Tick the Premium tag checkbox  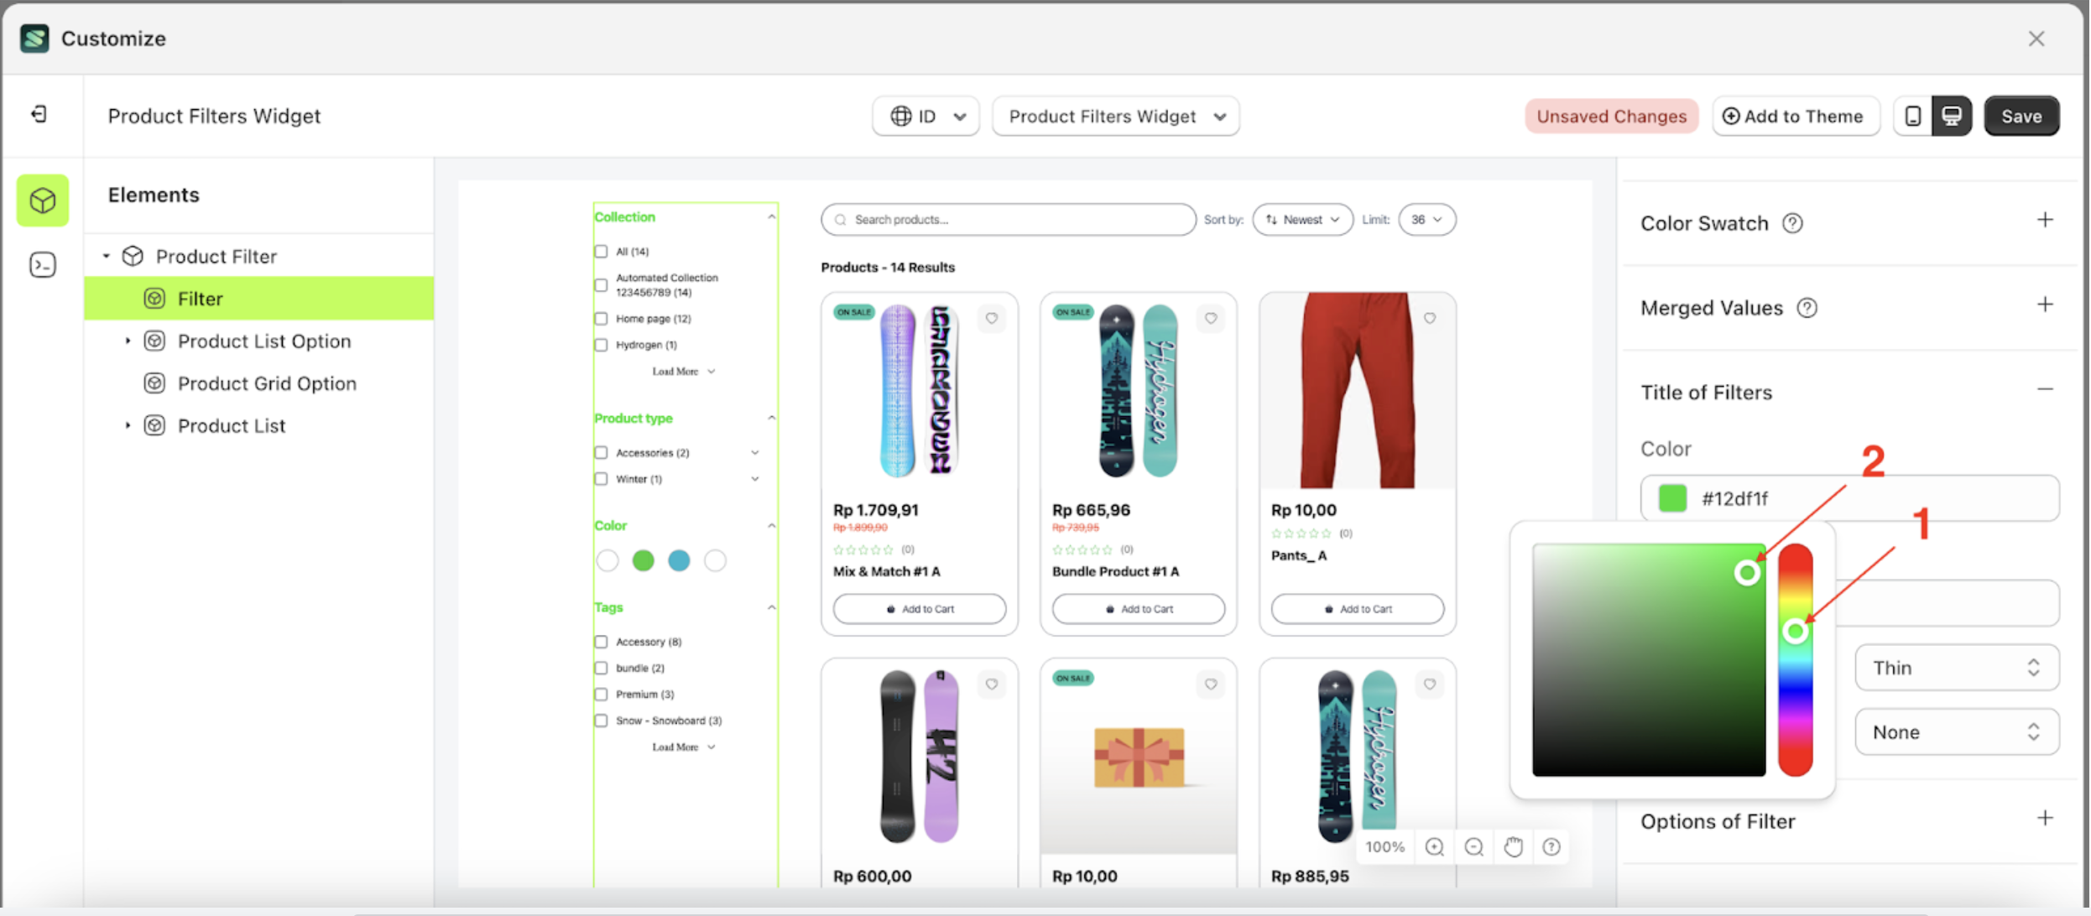(601, 695)
